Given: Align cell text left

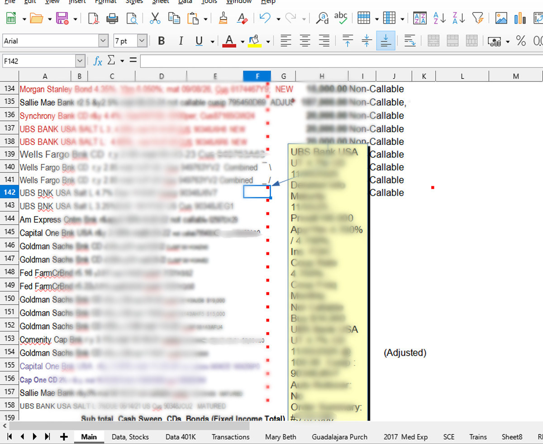Looking at the screenshot, I should [x=286, y=41].
